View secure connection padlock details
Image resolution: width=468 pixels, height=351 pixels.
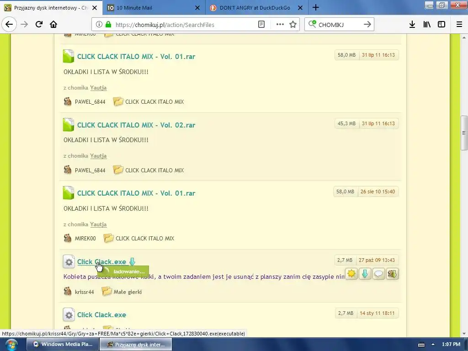tap(108, 25)
